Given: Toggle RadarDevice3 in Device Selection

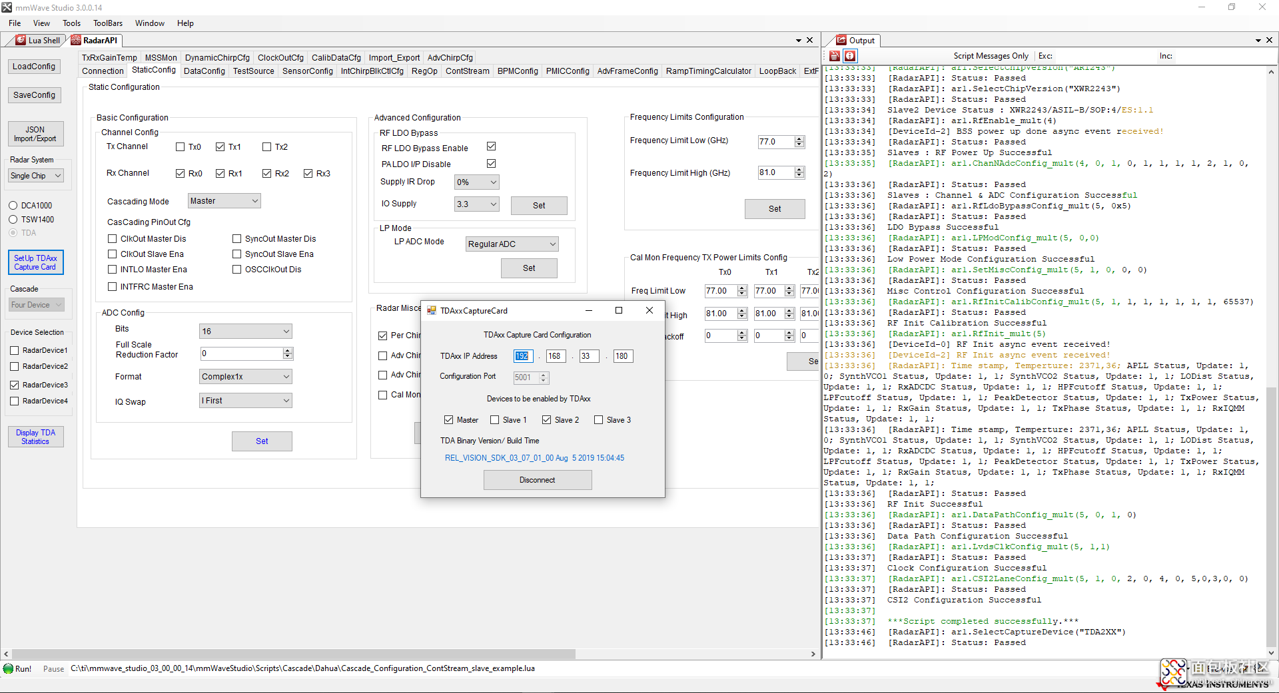Looking at the screenshot, I should (x=14, y=385).
